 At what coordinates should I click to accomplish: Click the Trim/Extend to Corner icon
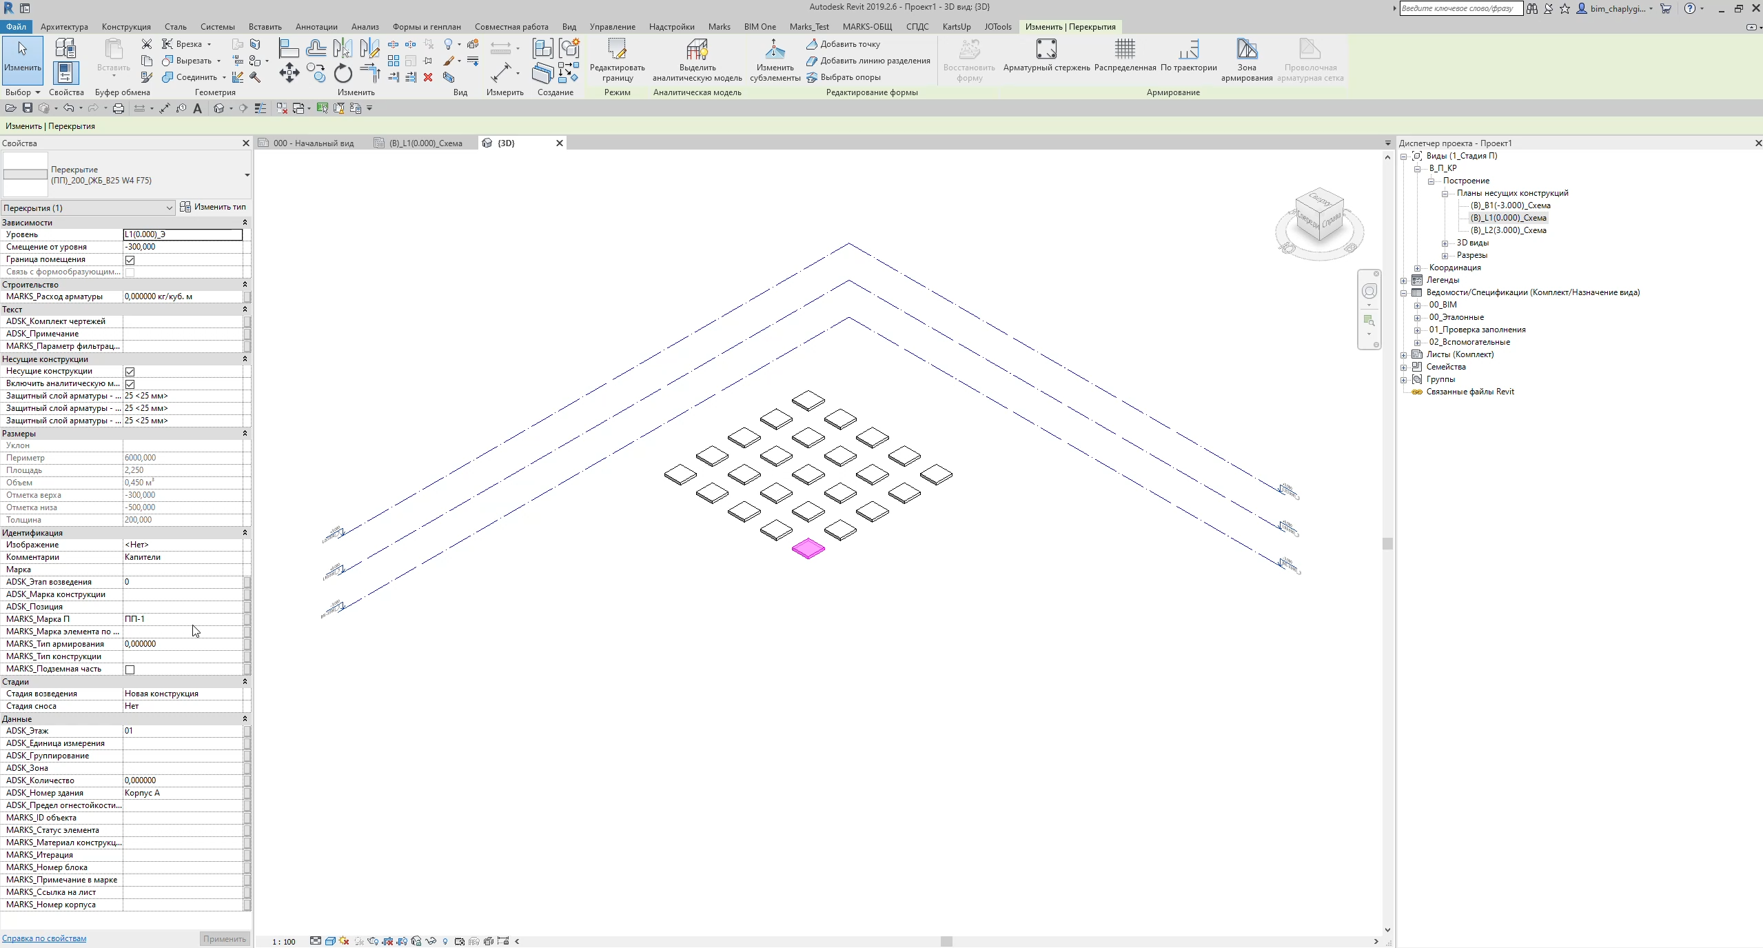(x=369, y=72)
